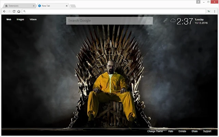Open the home page icon

pyautogui.click(x=19, y=11)
